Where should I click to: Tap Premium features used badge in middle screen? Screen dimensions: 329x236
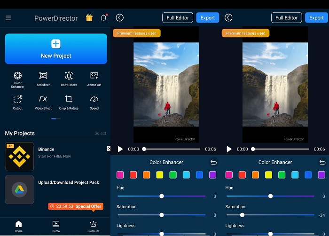pos(137,33)
